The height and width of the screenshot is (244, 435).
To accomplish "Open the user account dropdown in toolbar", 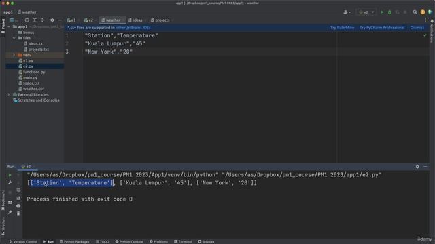I will (x=347, y=12).
